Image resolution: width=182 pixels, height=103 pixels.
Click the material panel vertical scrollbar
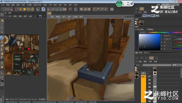click(181, 73)
